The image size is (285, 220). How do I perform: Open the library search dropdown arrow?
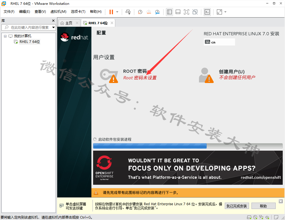tap(53, 28)
